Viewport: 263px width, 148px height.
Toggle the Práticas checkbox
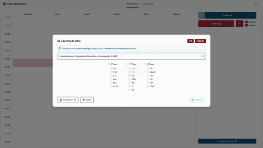(x=247, y=25)
